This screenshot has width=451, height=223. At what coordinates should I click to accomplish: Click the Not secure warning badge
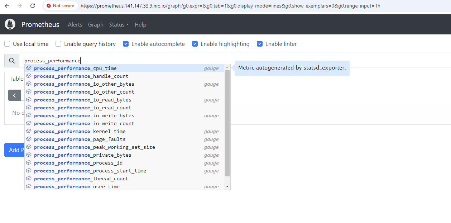tap(59, 5)
